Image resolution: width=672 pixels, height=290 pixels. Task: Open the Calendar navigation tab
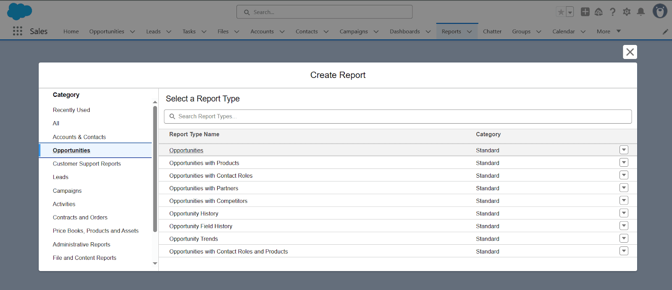[x=564, y=31]
